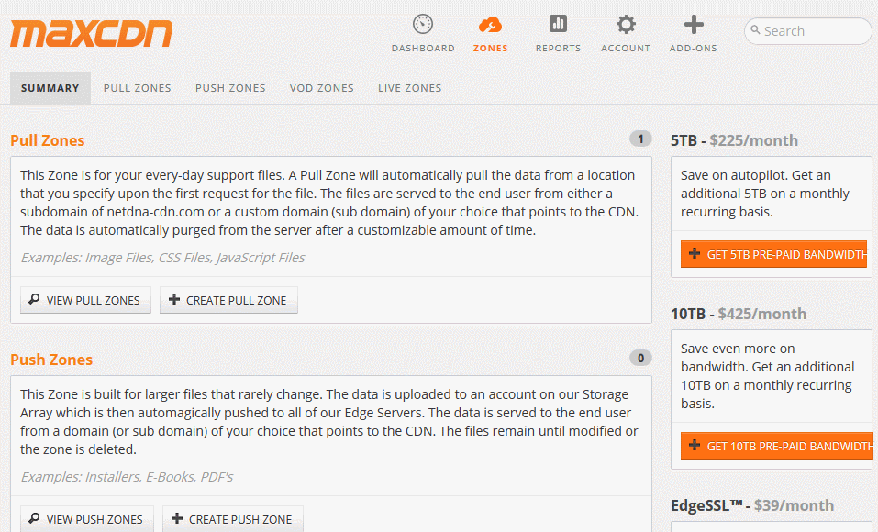Open the VOD Zones tab
The height and width of the screenshot is (532, 878).
click(321, 88)
